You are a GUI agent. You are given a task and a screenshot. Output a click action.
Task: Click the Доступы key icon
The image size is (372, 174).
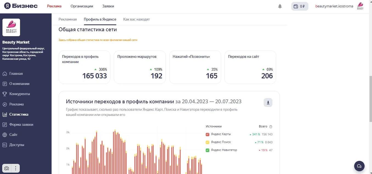click(5, 145)
